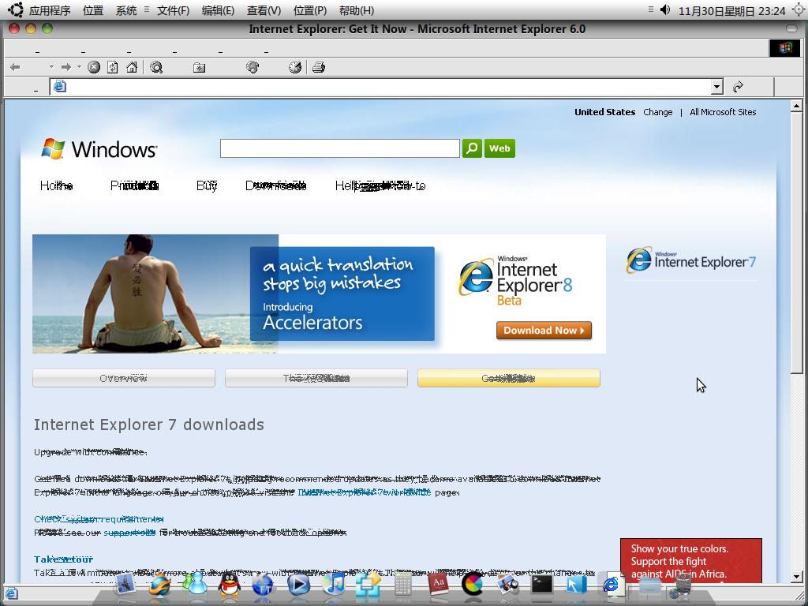The width and height of the screenshot is (808, 606).
Task: Click the date and time clock
Action: pos(731,11)
